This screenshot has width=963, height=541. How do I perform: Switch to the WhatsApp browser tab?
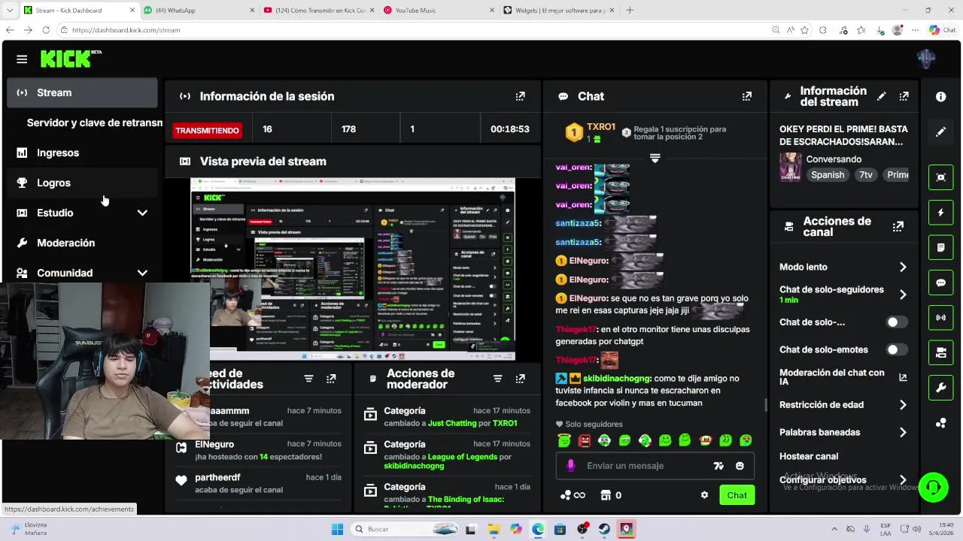click(x=197, y=10)
